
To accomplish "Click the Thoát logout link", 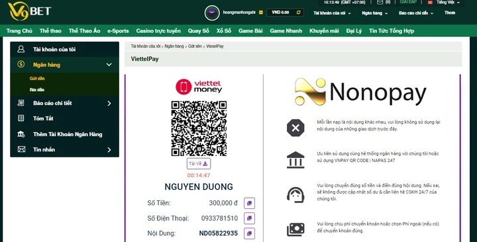I will 450,13.
